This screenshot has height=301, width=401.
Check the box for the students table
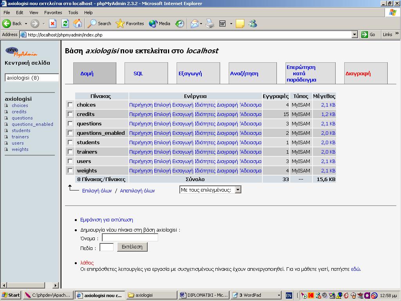click(70, 142)
